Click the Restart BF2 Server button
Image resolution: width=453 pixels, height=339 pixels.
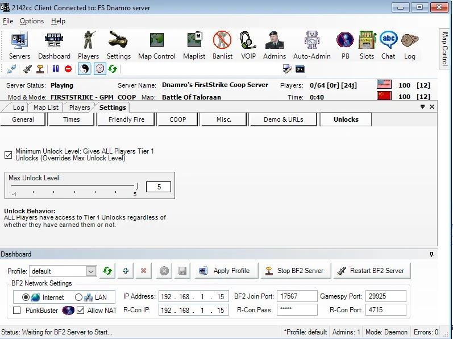[x=372, y=271]
